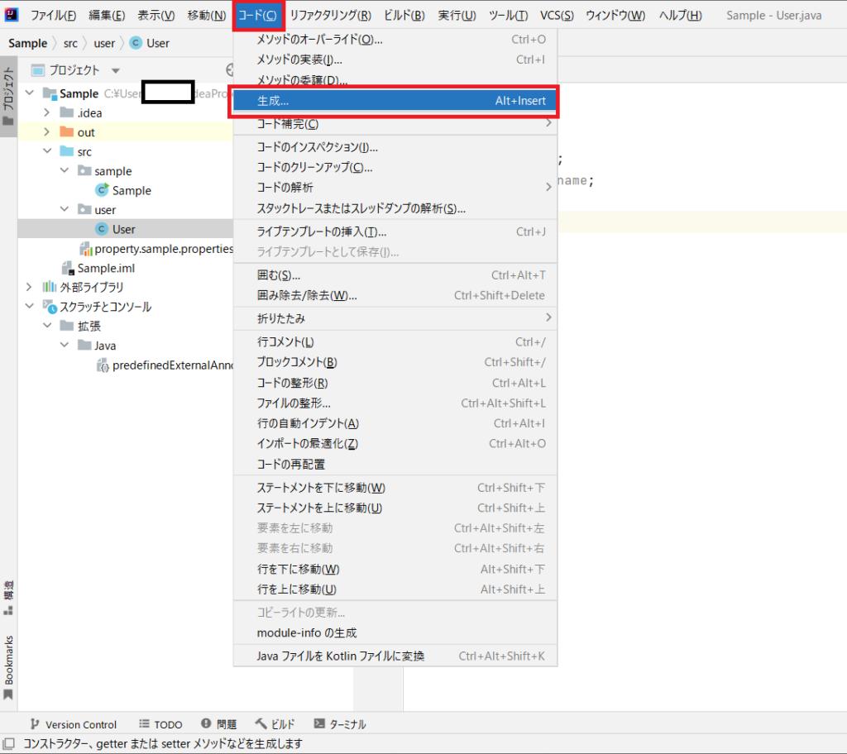Expand the .idea folder

(x=48, y=112)
